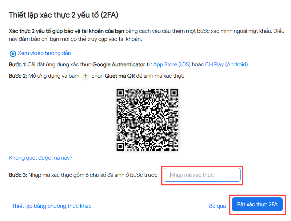Viewport: 291px width, 221px height.
Task: Click the play icon beside the video guide
Action: pyautogui.click(x=13, y=54)
